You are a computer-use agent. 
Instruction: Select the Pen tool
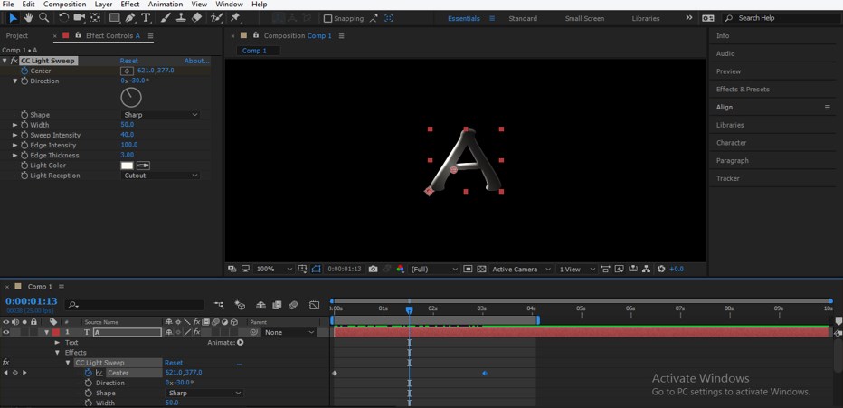tap(130, 17)
